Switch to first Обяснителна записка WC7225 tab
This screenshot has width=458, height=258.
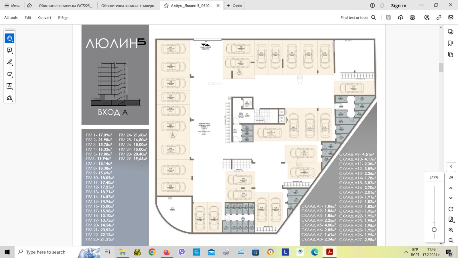66,5
